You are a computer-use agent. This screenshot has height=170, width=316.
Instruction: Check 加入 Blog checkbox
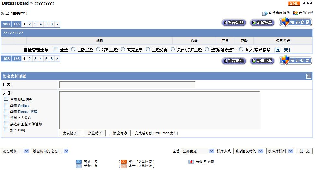(6, 129)
